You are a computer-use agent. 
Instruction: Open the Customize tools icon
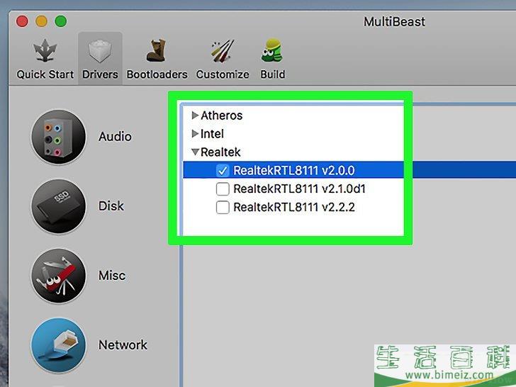pyautogui.click(x=223, y=51)
